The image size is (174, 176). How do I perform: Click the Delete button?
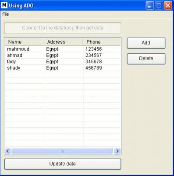(x=146, y=59)
